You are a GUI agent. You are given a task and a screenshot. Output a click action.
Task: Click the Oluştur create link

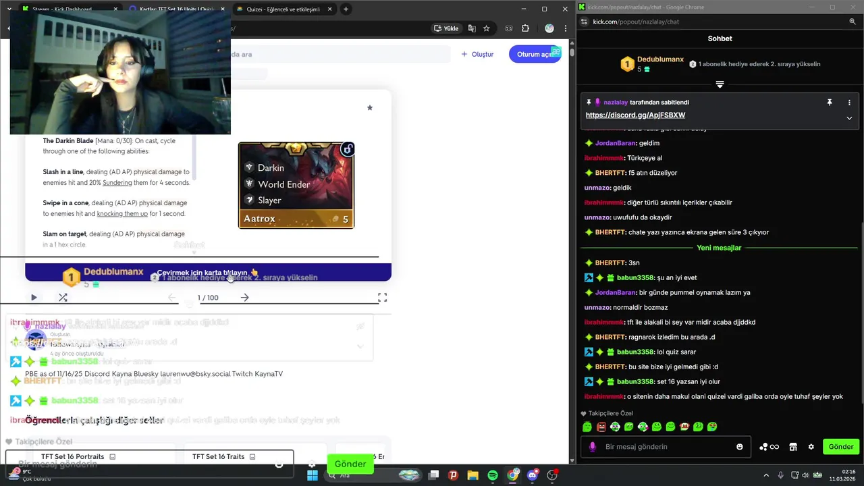coord(477,54)
